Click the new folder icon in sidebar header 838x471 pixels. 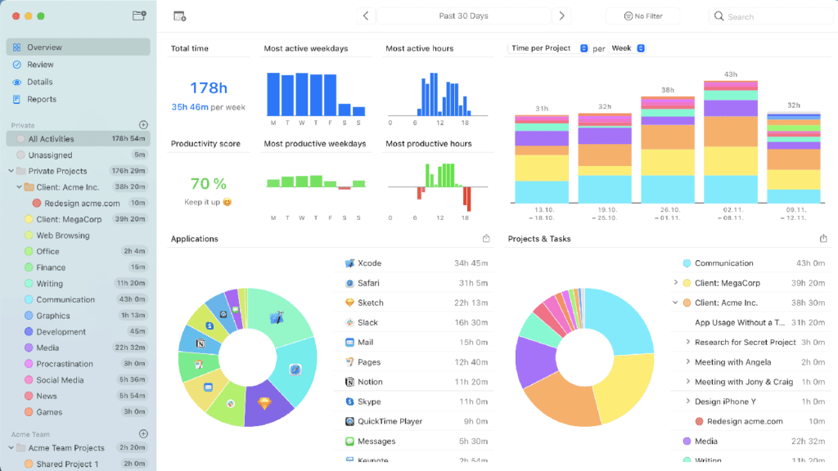pos(139,16)
